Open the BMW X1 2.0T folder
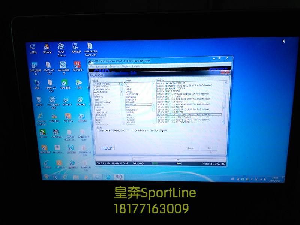 (51, 86)
